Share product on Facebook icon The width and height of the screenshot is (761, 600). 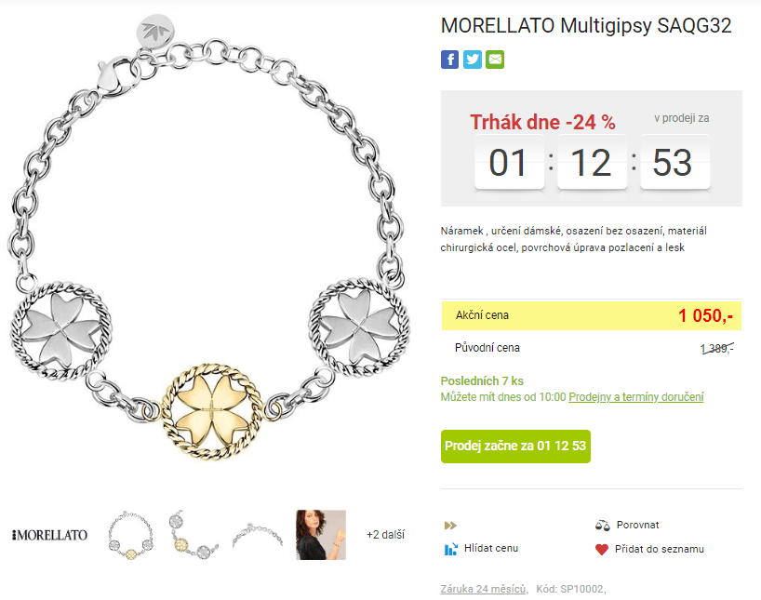(x=449, y=60)
